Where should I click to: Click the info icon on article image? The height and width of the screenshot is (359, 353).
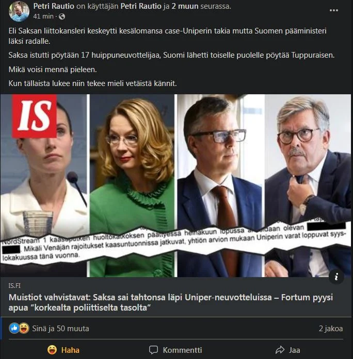pyautogui.click(x=336, y=277)
